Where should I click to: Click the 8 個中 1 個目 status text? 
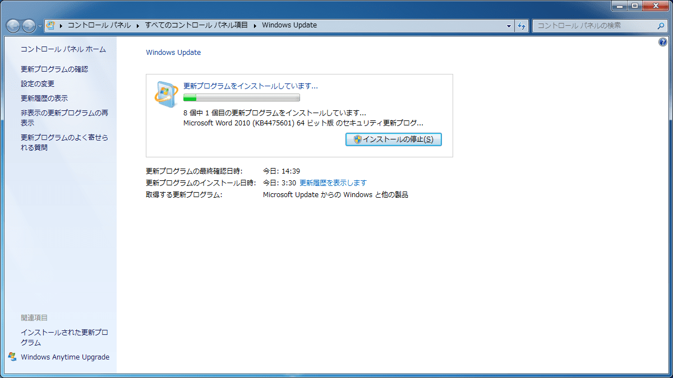tap(275, 113)
